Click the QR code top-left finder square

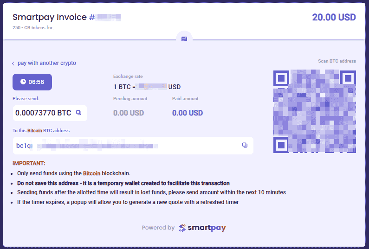tap(281, 78)
